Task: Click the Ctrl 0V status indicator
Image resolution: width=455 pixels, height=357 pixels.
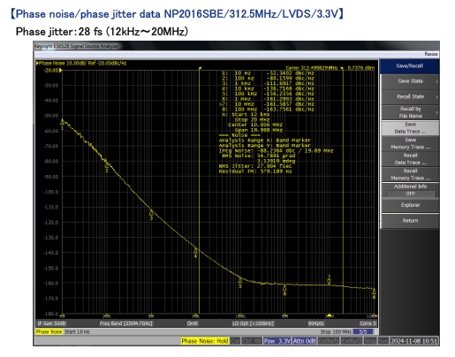Action: click(x=252, y=341)
